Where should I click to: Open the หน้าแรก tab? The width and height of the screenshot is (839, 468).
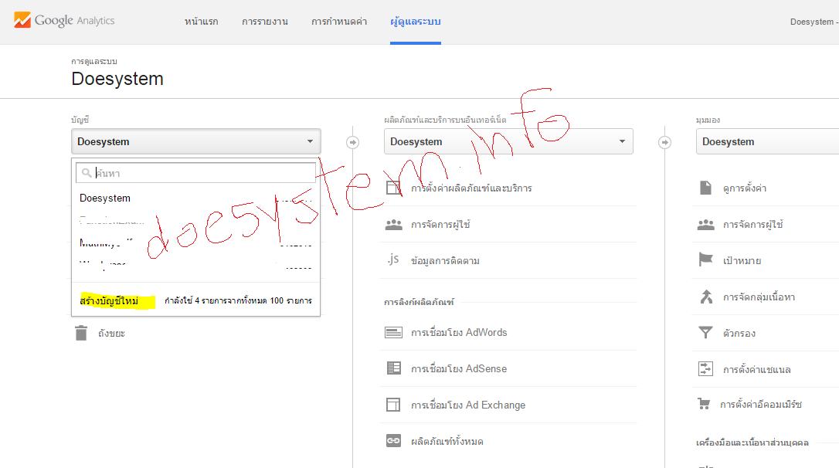tap(201, 22)
